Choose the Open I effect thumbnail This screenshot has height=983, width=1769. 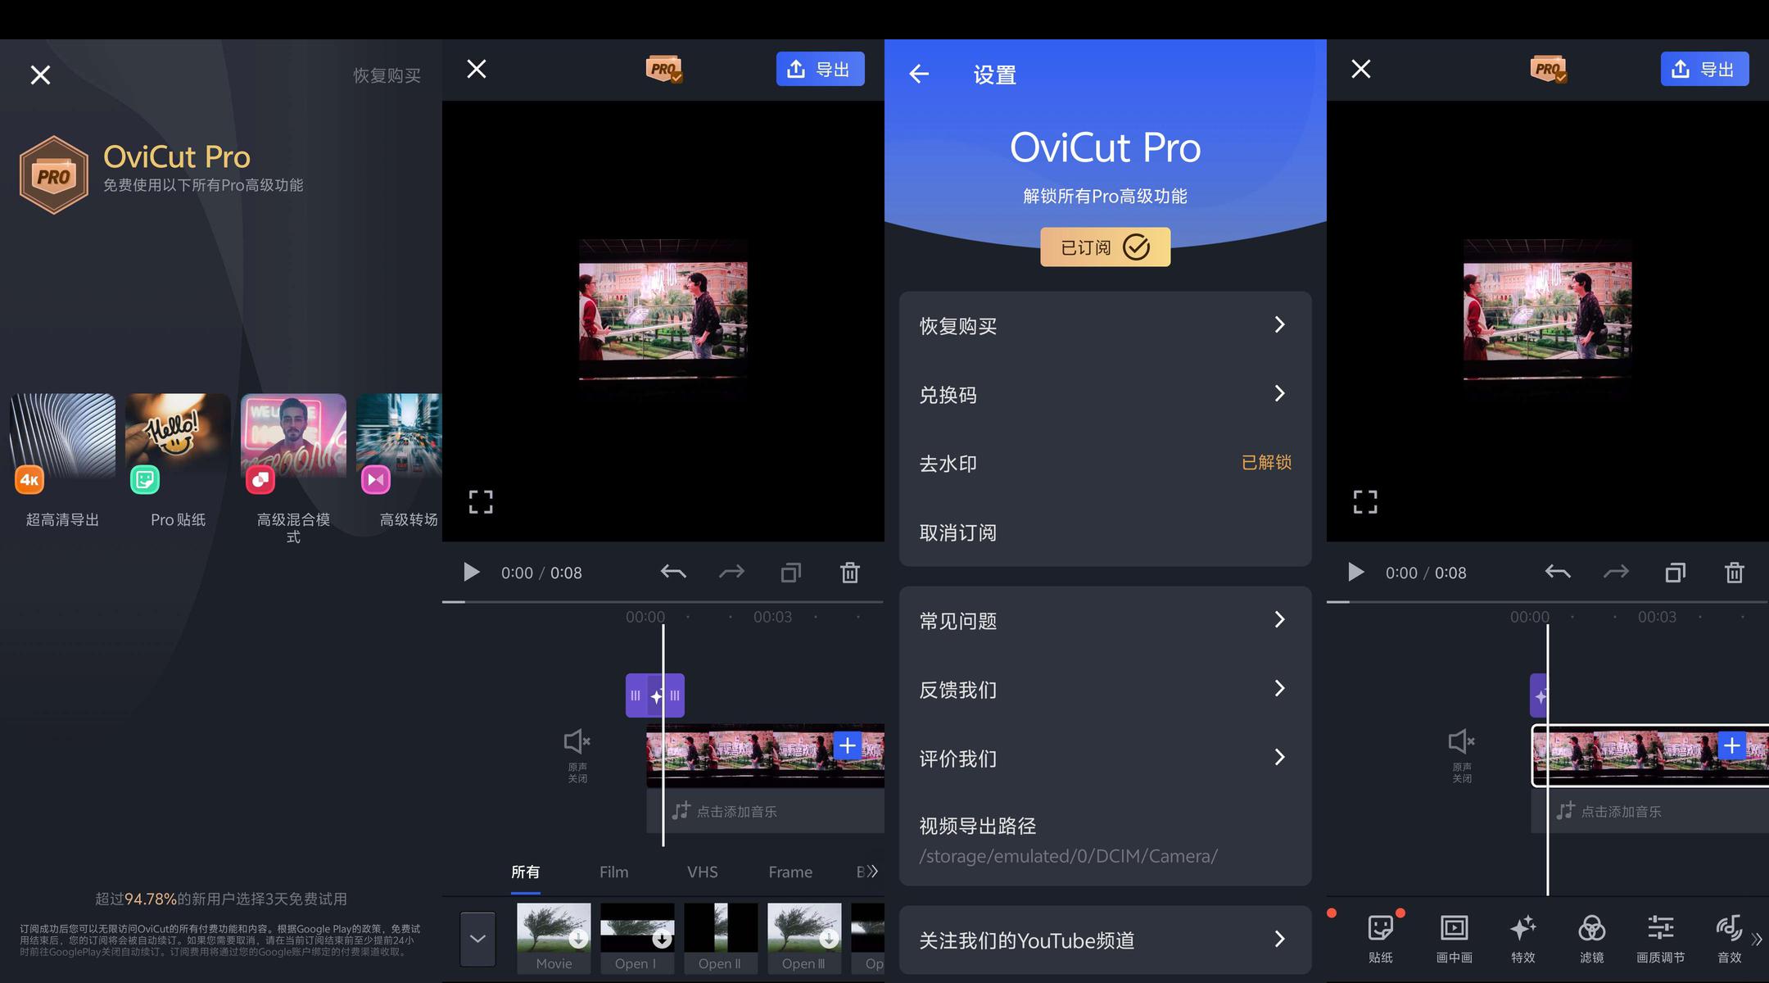click(x=637, y=939)
